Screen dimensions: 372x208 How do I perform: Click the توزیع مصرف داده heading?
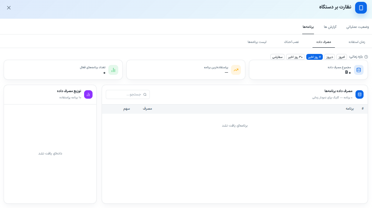69,91
